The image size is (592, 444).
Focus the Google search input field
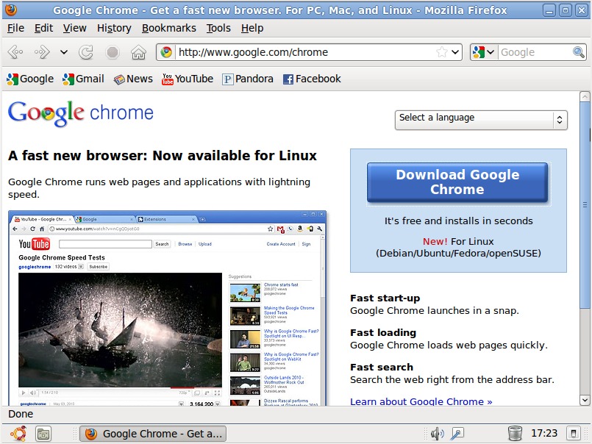pyautogui.click(x=535, y=52)
